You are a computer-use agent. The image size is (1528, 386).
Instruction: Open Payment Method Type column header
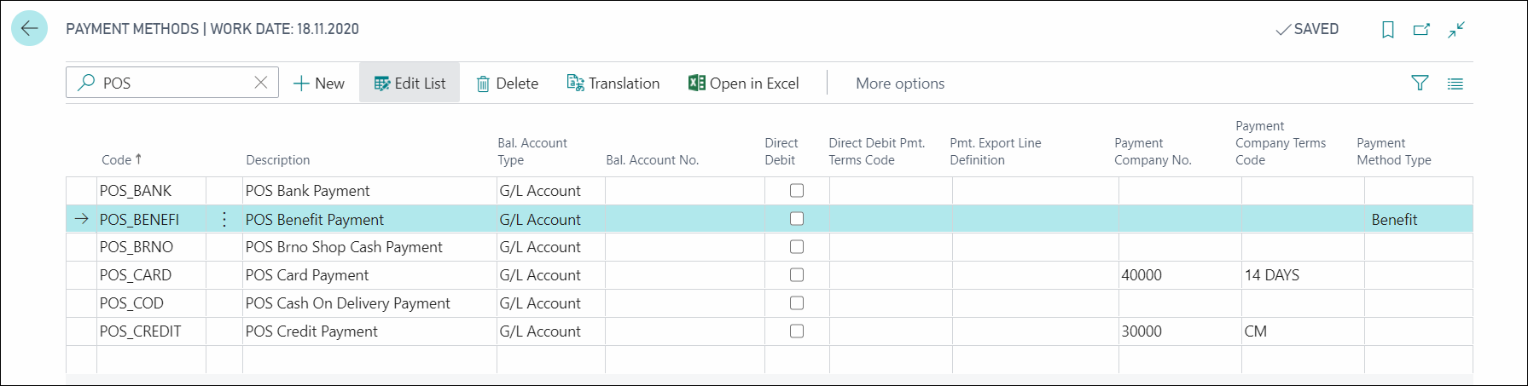(1394, 151)
